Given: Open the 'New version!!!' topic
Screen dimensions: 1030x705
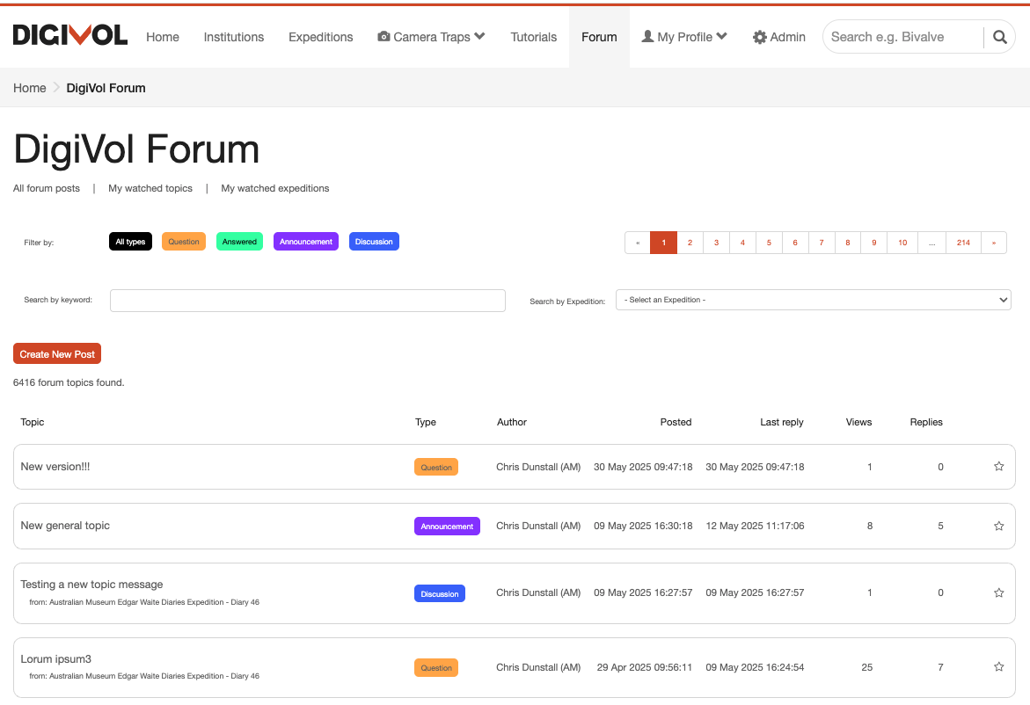Looking at the screenshot, I should coord(55,467).
